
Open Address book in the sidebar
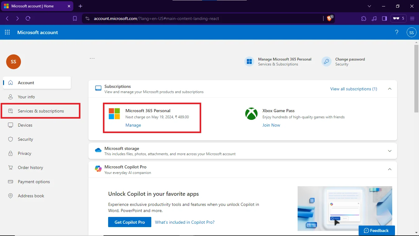coord(37,196)
